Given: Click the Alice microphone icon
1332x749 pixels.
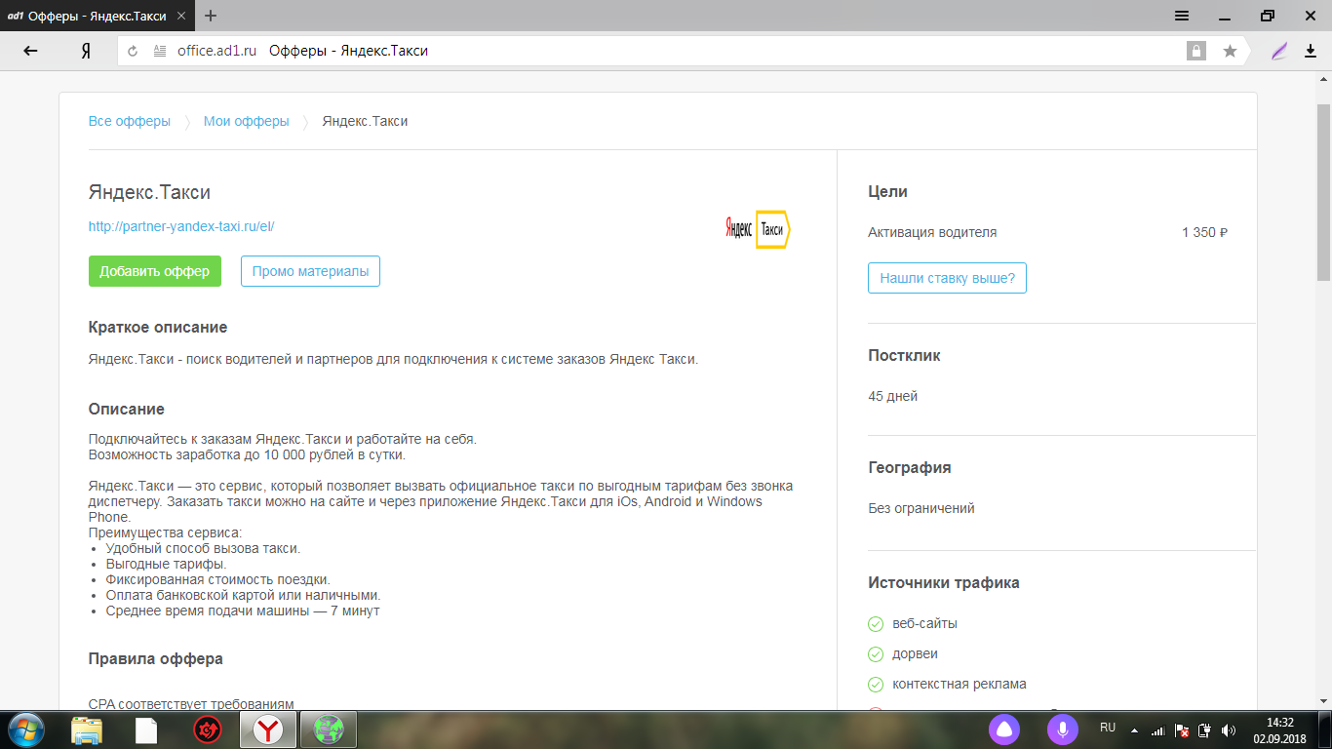Looking at the screenshot, I should click(x=1062, y=729).
